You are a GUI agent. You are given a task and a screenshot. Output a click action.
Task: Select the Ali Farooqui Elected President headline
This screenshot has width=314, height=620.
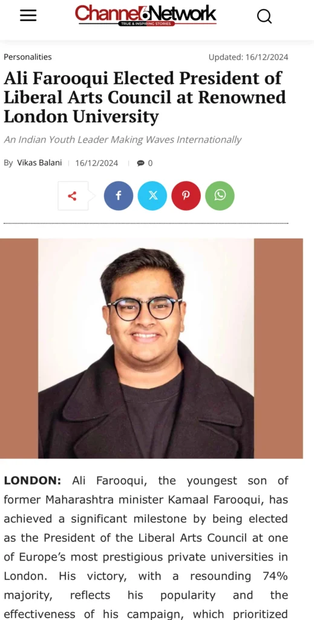pyautogui.click(x=145, y=97)
